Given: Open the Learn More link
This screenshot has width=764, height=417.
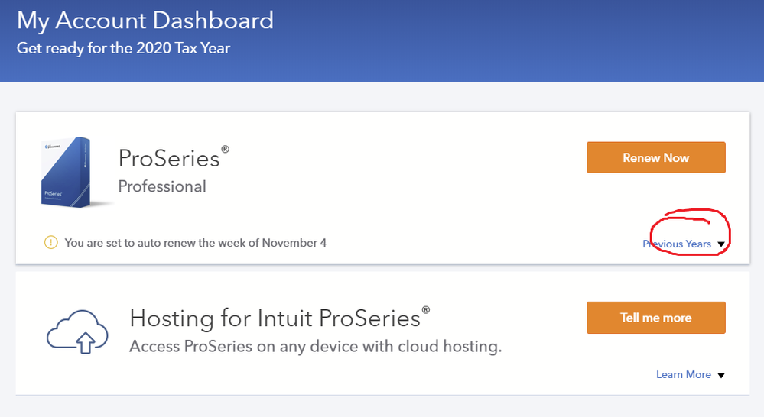Looking at the screenshot, I should pos(683,375).
